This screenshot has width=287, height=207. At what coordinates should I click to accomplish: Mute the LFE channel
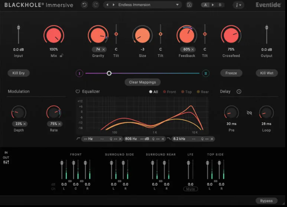(x=190, y=189)
